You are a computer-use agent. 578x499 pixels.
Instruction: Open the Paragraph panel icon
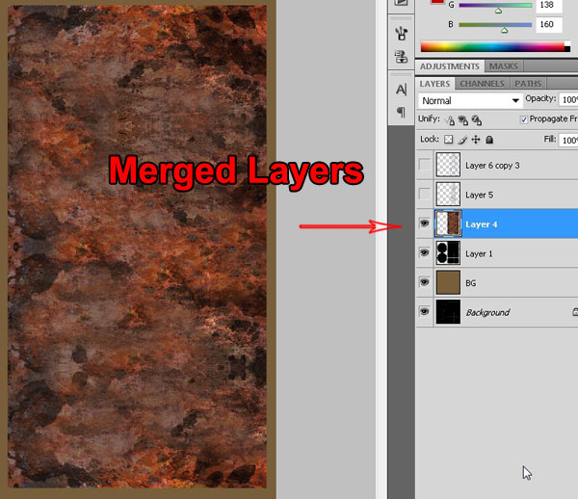pyautogui.click(x=402, y=112)
